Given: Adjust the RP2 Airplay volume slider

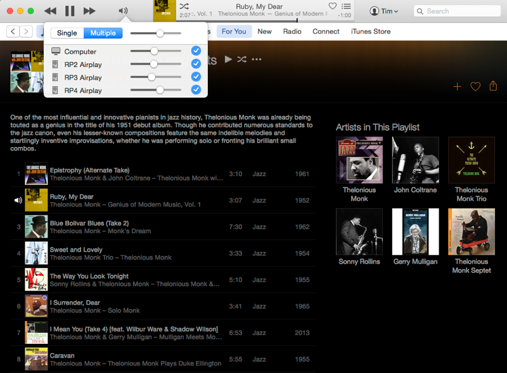Looking at the screenshot, I should (x=155, y=64).
